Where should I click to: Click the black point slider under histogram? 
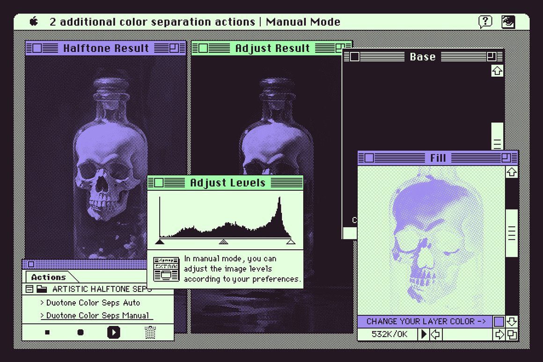point(159,242)
